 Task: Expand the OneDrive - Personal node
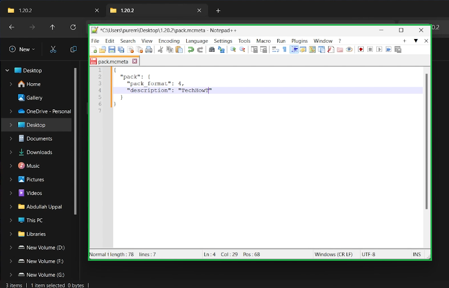[x=11, y=111]
